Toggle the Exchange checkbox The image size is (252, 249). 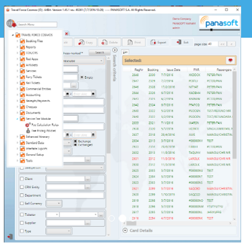[75, 141]
